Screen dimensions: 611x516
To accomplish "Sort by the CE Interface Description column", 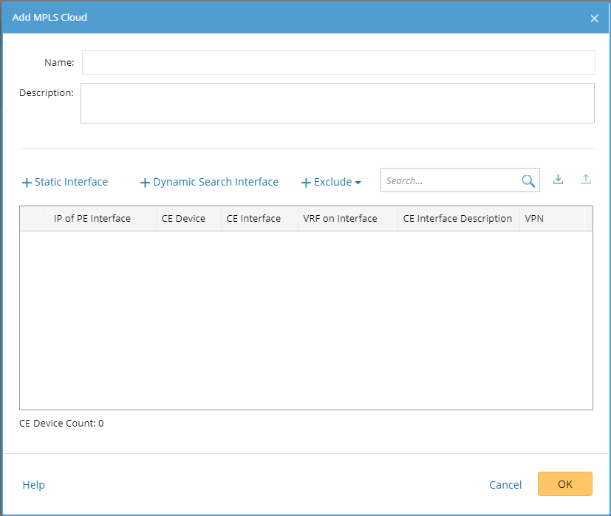I will point(457,219).
